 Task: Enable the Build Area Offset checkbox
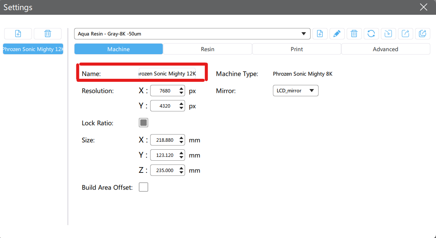143,187
